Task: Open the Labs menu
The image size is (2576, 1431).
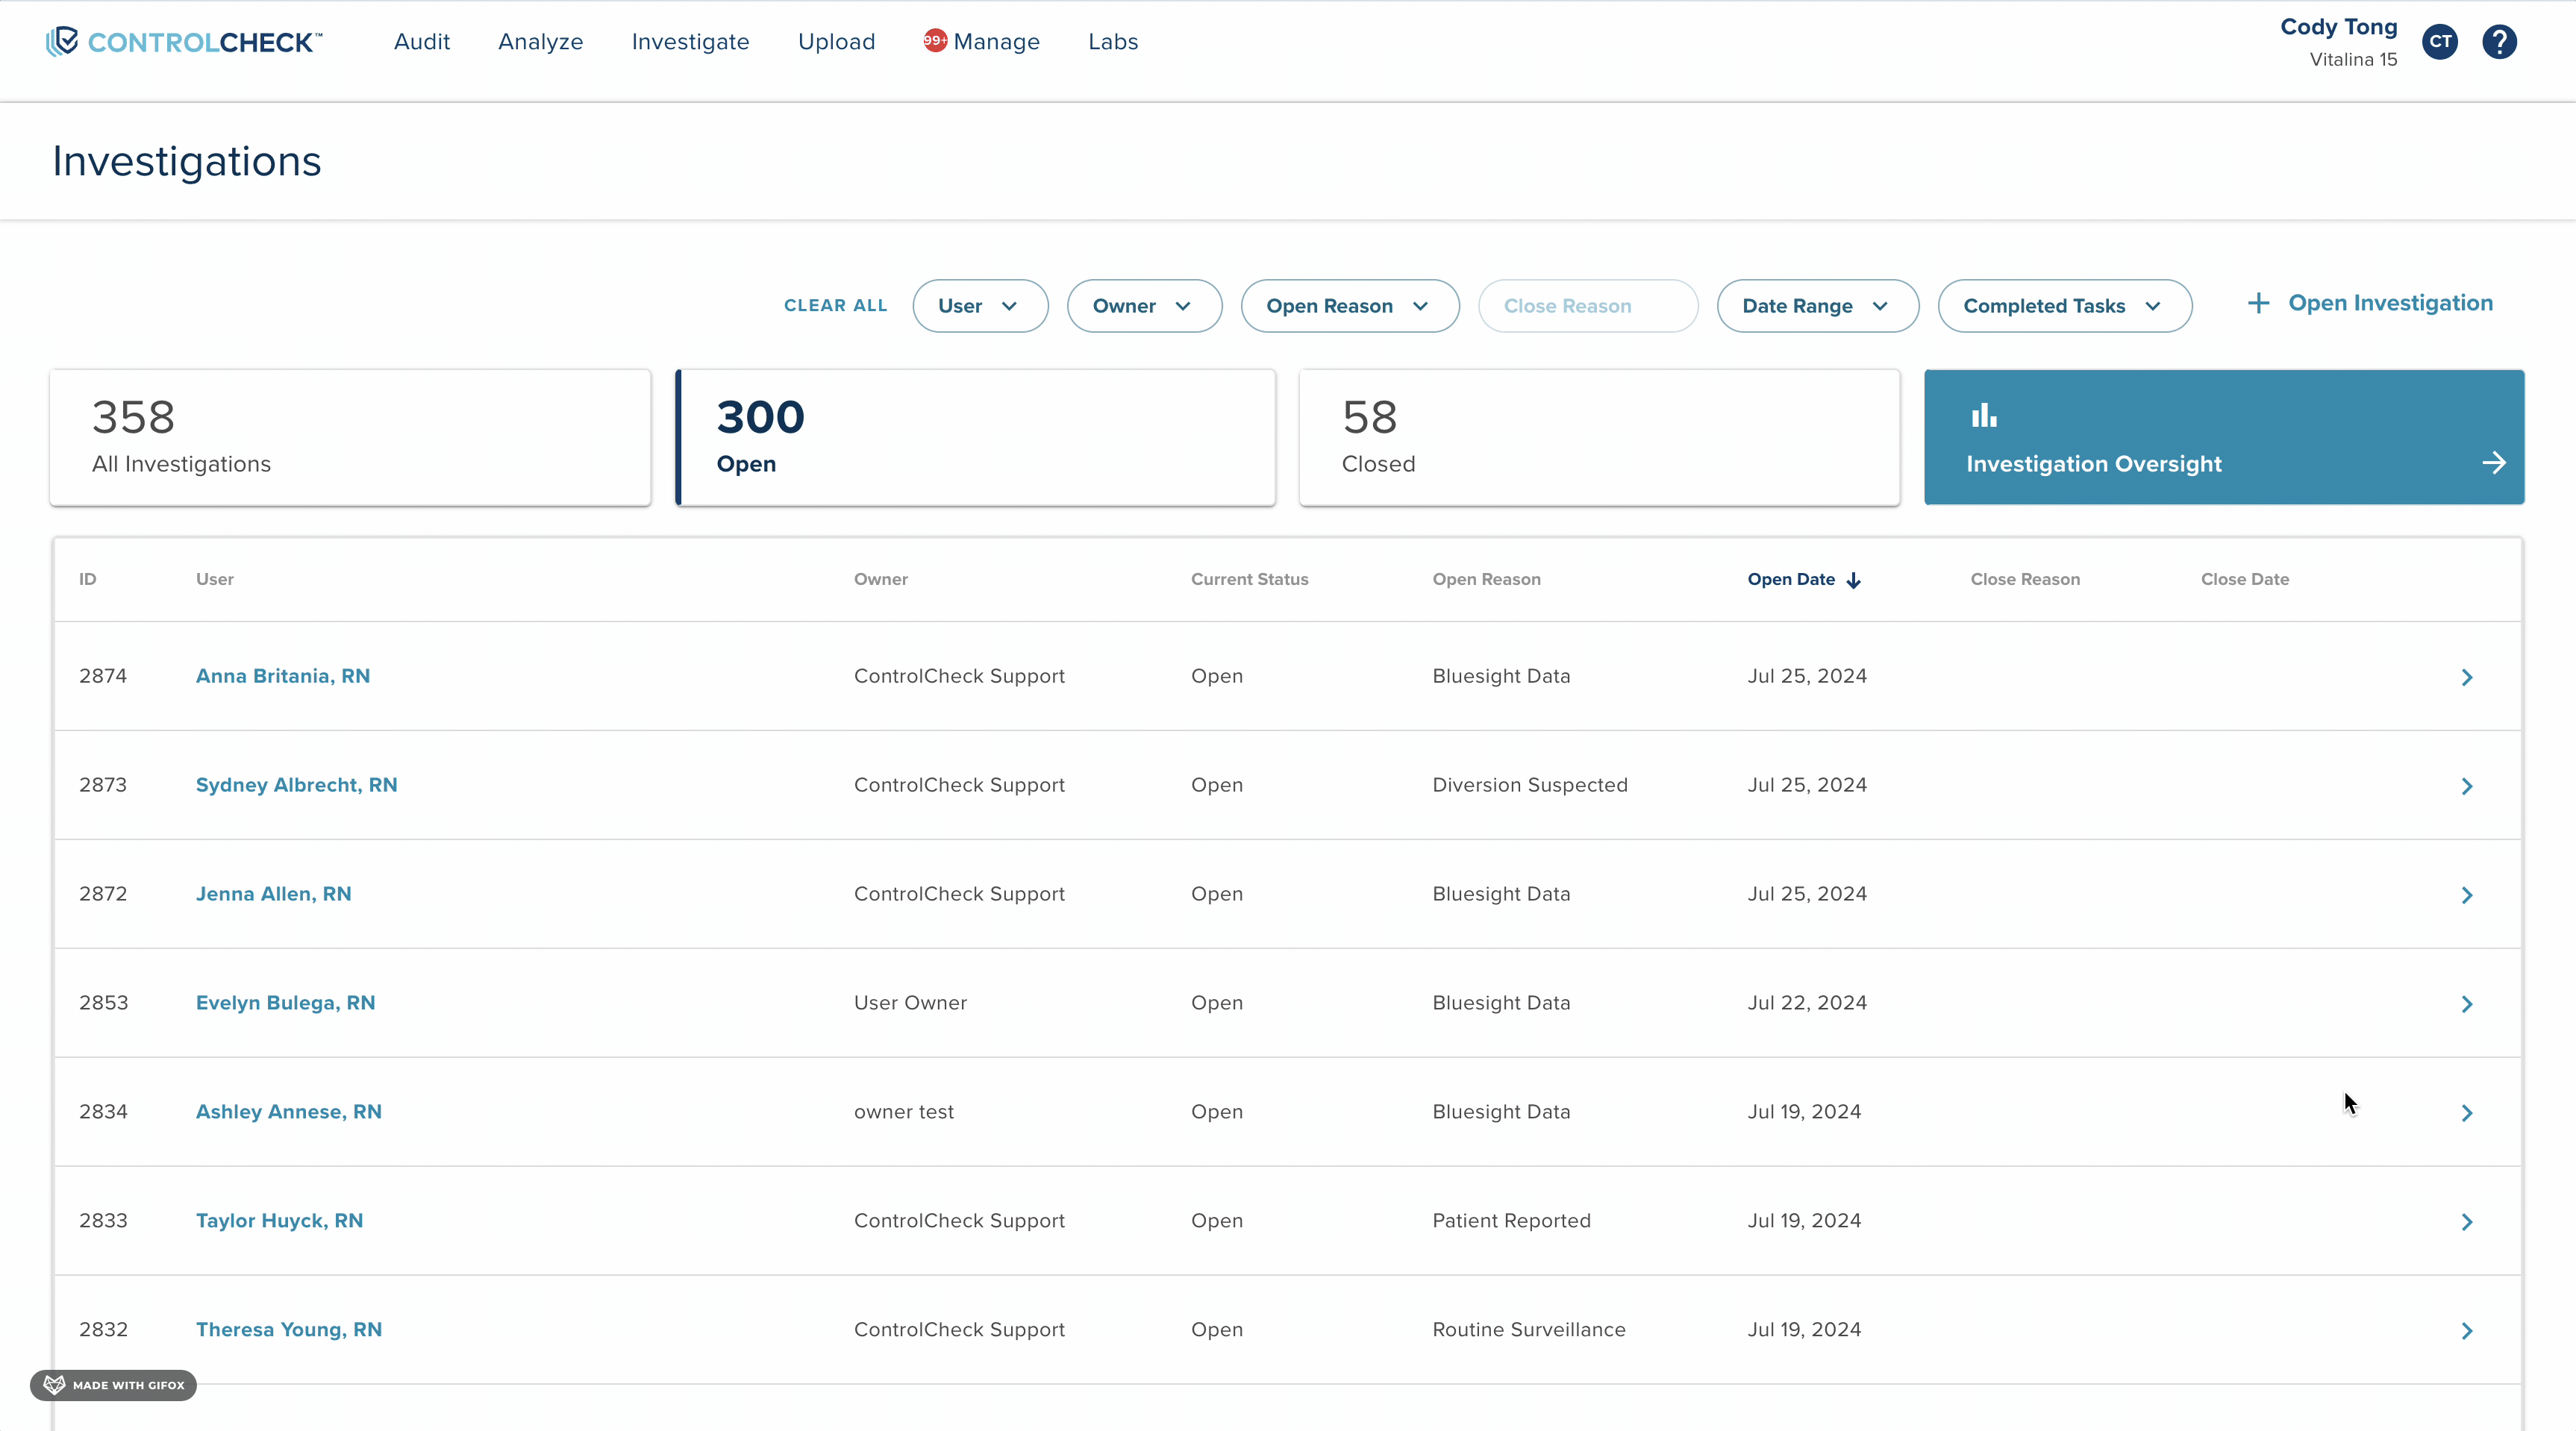Action: point(1113,42)
